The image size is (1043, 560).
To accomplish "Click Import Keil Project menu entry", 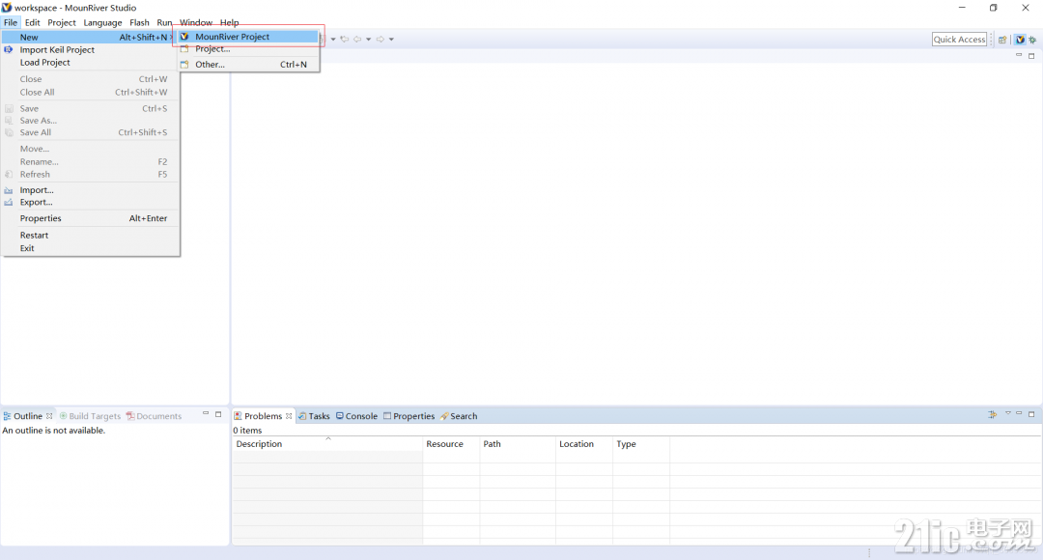I will (90, 50).
